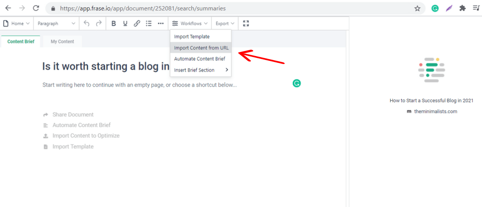Image resolution: width=482 pixels, height=207 pixels.
Task: Expand the Insert Brief Section submenu arrow
Action: [x=227, y=70]
